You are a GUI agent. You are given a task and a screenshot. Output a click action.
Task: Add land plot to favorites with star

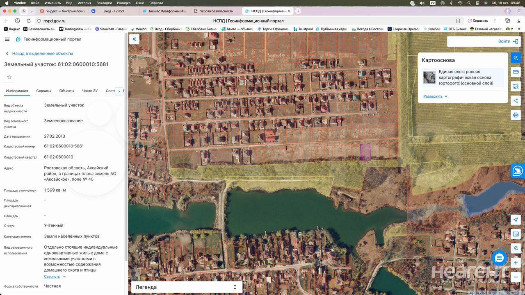pos(9,77)
